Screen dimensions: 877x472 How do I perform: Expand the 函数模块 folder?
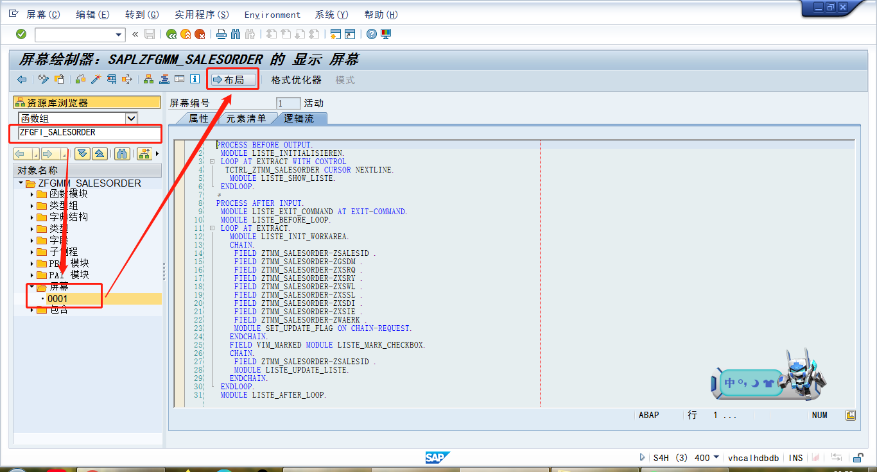pos(31,194)
